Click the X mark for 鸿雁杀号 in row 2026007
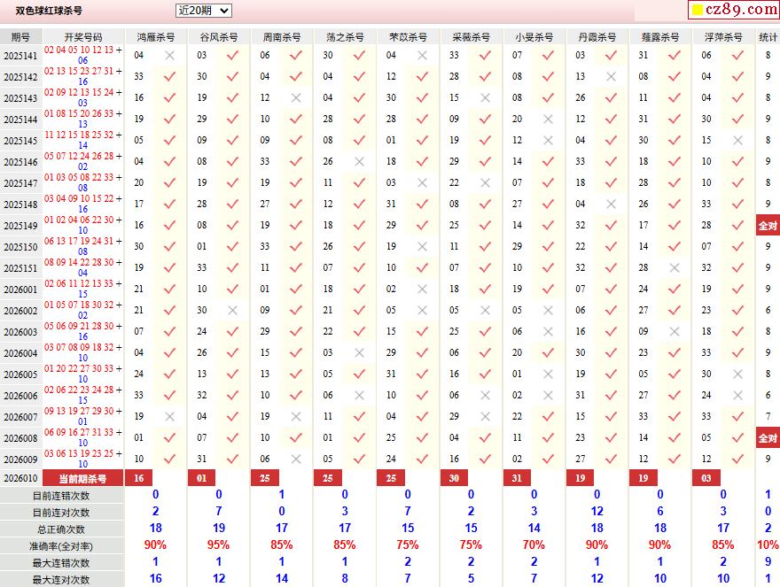780x587 pixels. pyautogui.click(x=169, y=416)
